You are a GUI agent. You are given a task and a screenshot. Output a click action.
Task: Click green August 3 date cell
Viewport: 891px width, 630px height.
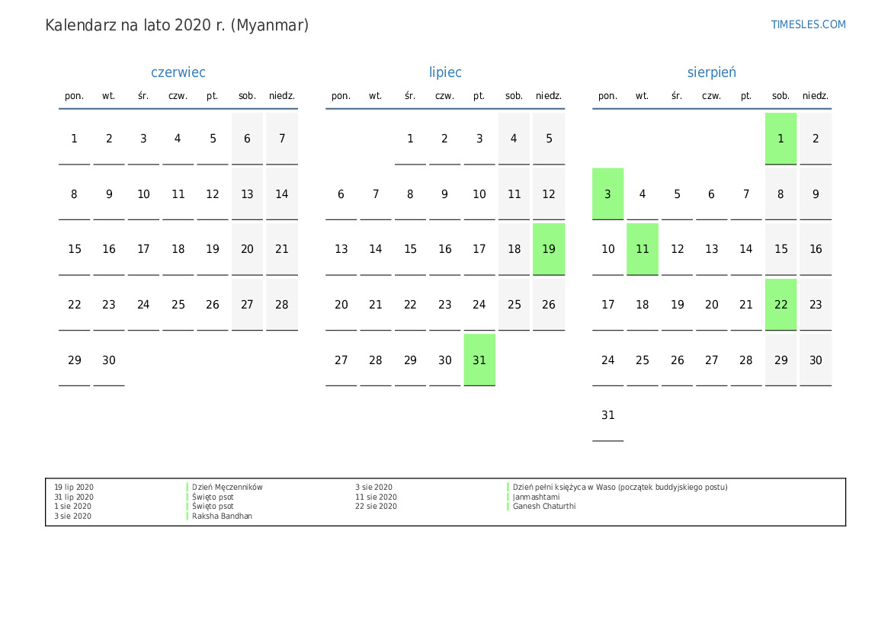pyautogui.click(x=607, y=194)
